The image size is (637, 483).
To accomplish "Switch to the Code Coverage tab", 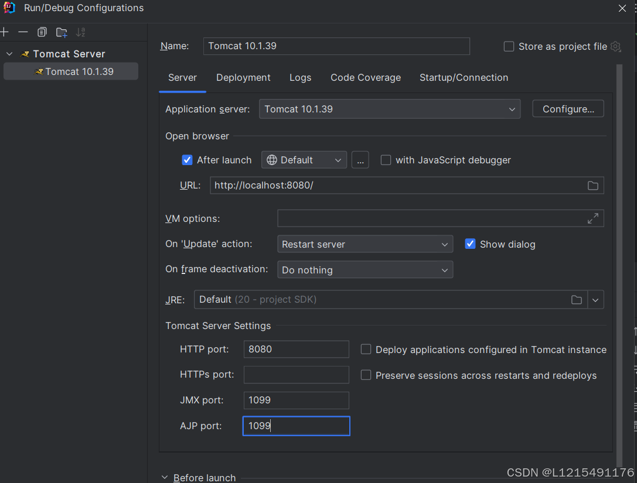I will click(x=366, y=77).
